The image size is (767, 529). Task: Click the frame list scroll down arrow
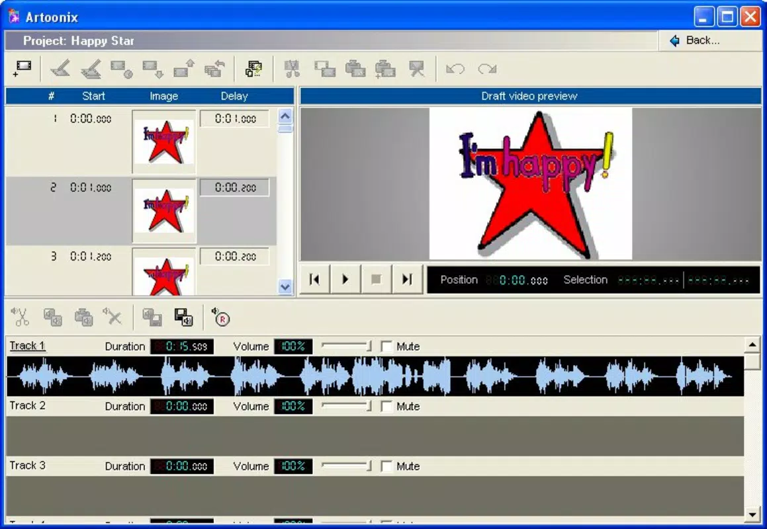coord(285,287)
